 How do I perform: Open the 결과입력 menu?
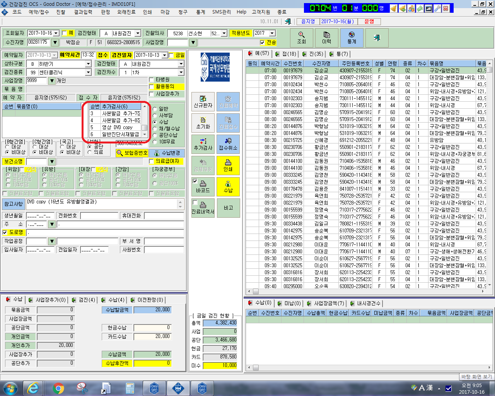coord(83,12)
